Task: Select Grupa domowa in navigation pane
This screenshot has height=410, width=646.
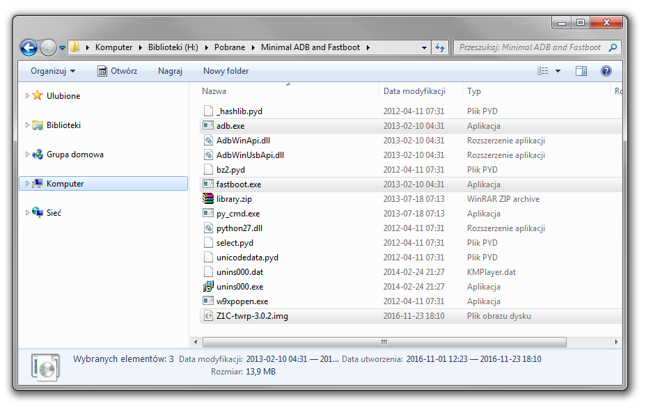Action: point(74,154)
